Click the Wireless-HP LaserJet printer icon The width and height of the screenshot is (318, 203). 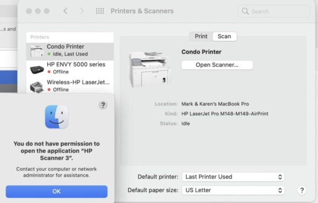37,87
